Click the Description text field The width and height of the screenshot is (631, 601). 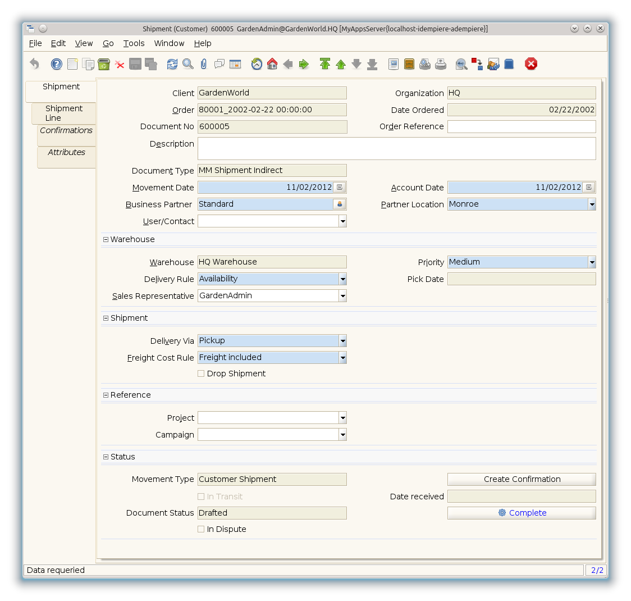click(x=396, y=149)
